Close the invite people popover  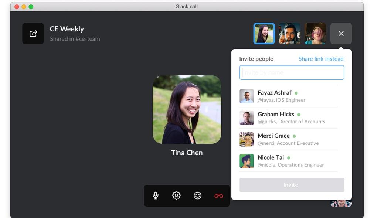[x=341, y=33]
